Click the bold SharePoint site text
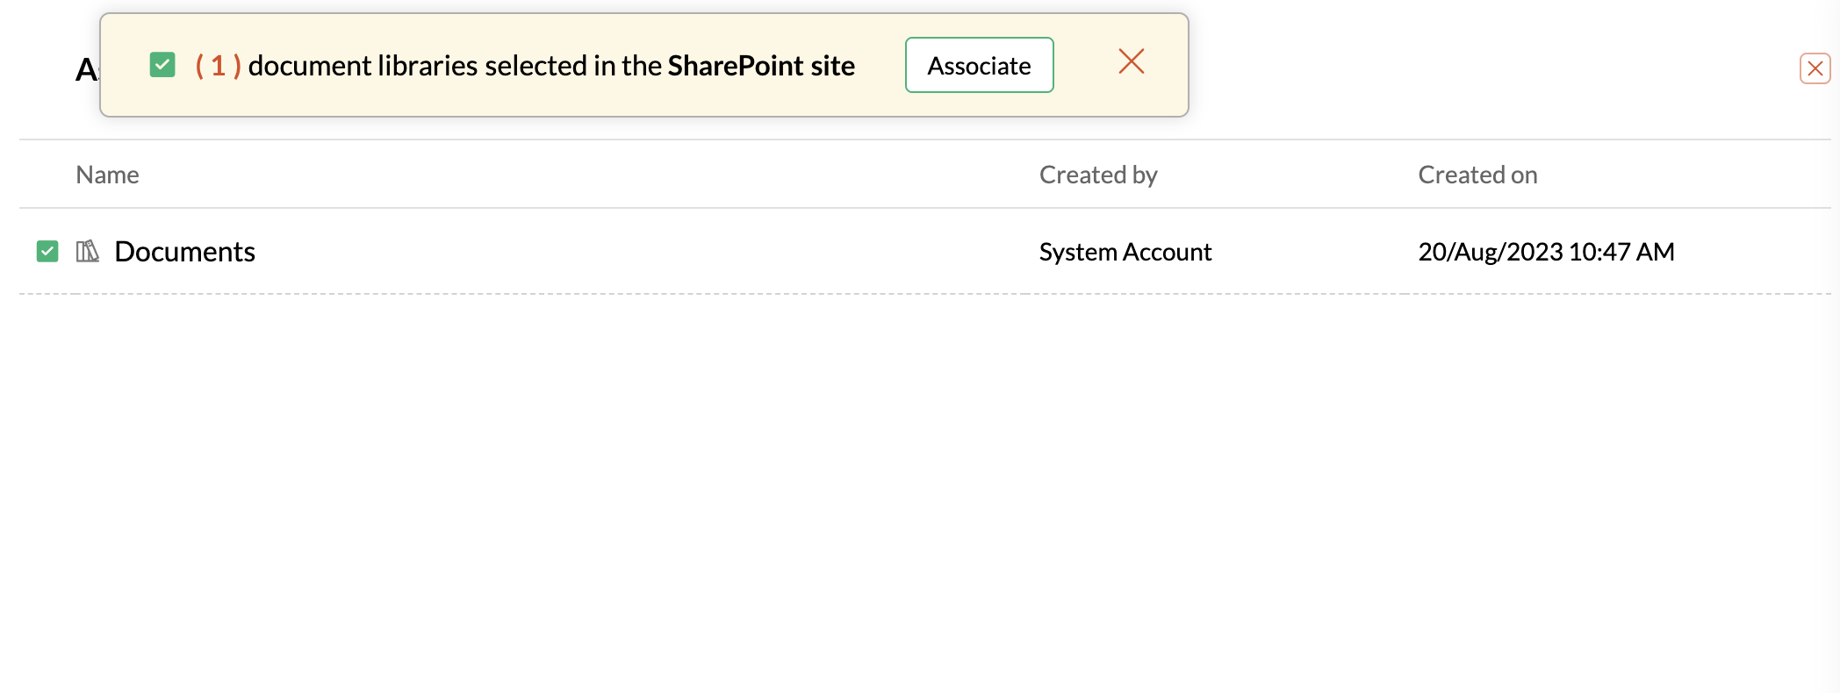This screenshot has width=1840, height=693. [761, 66]
